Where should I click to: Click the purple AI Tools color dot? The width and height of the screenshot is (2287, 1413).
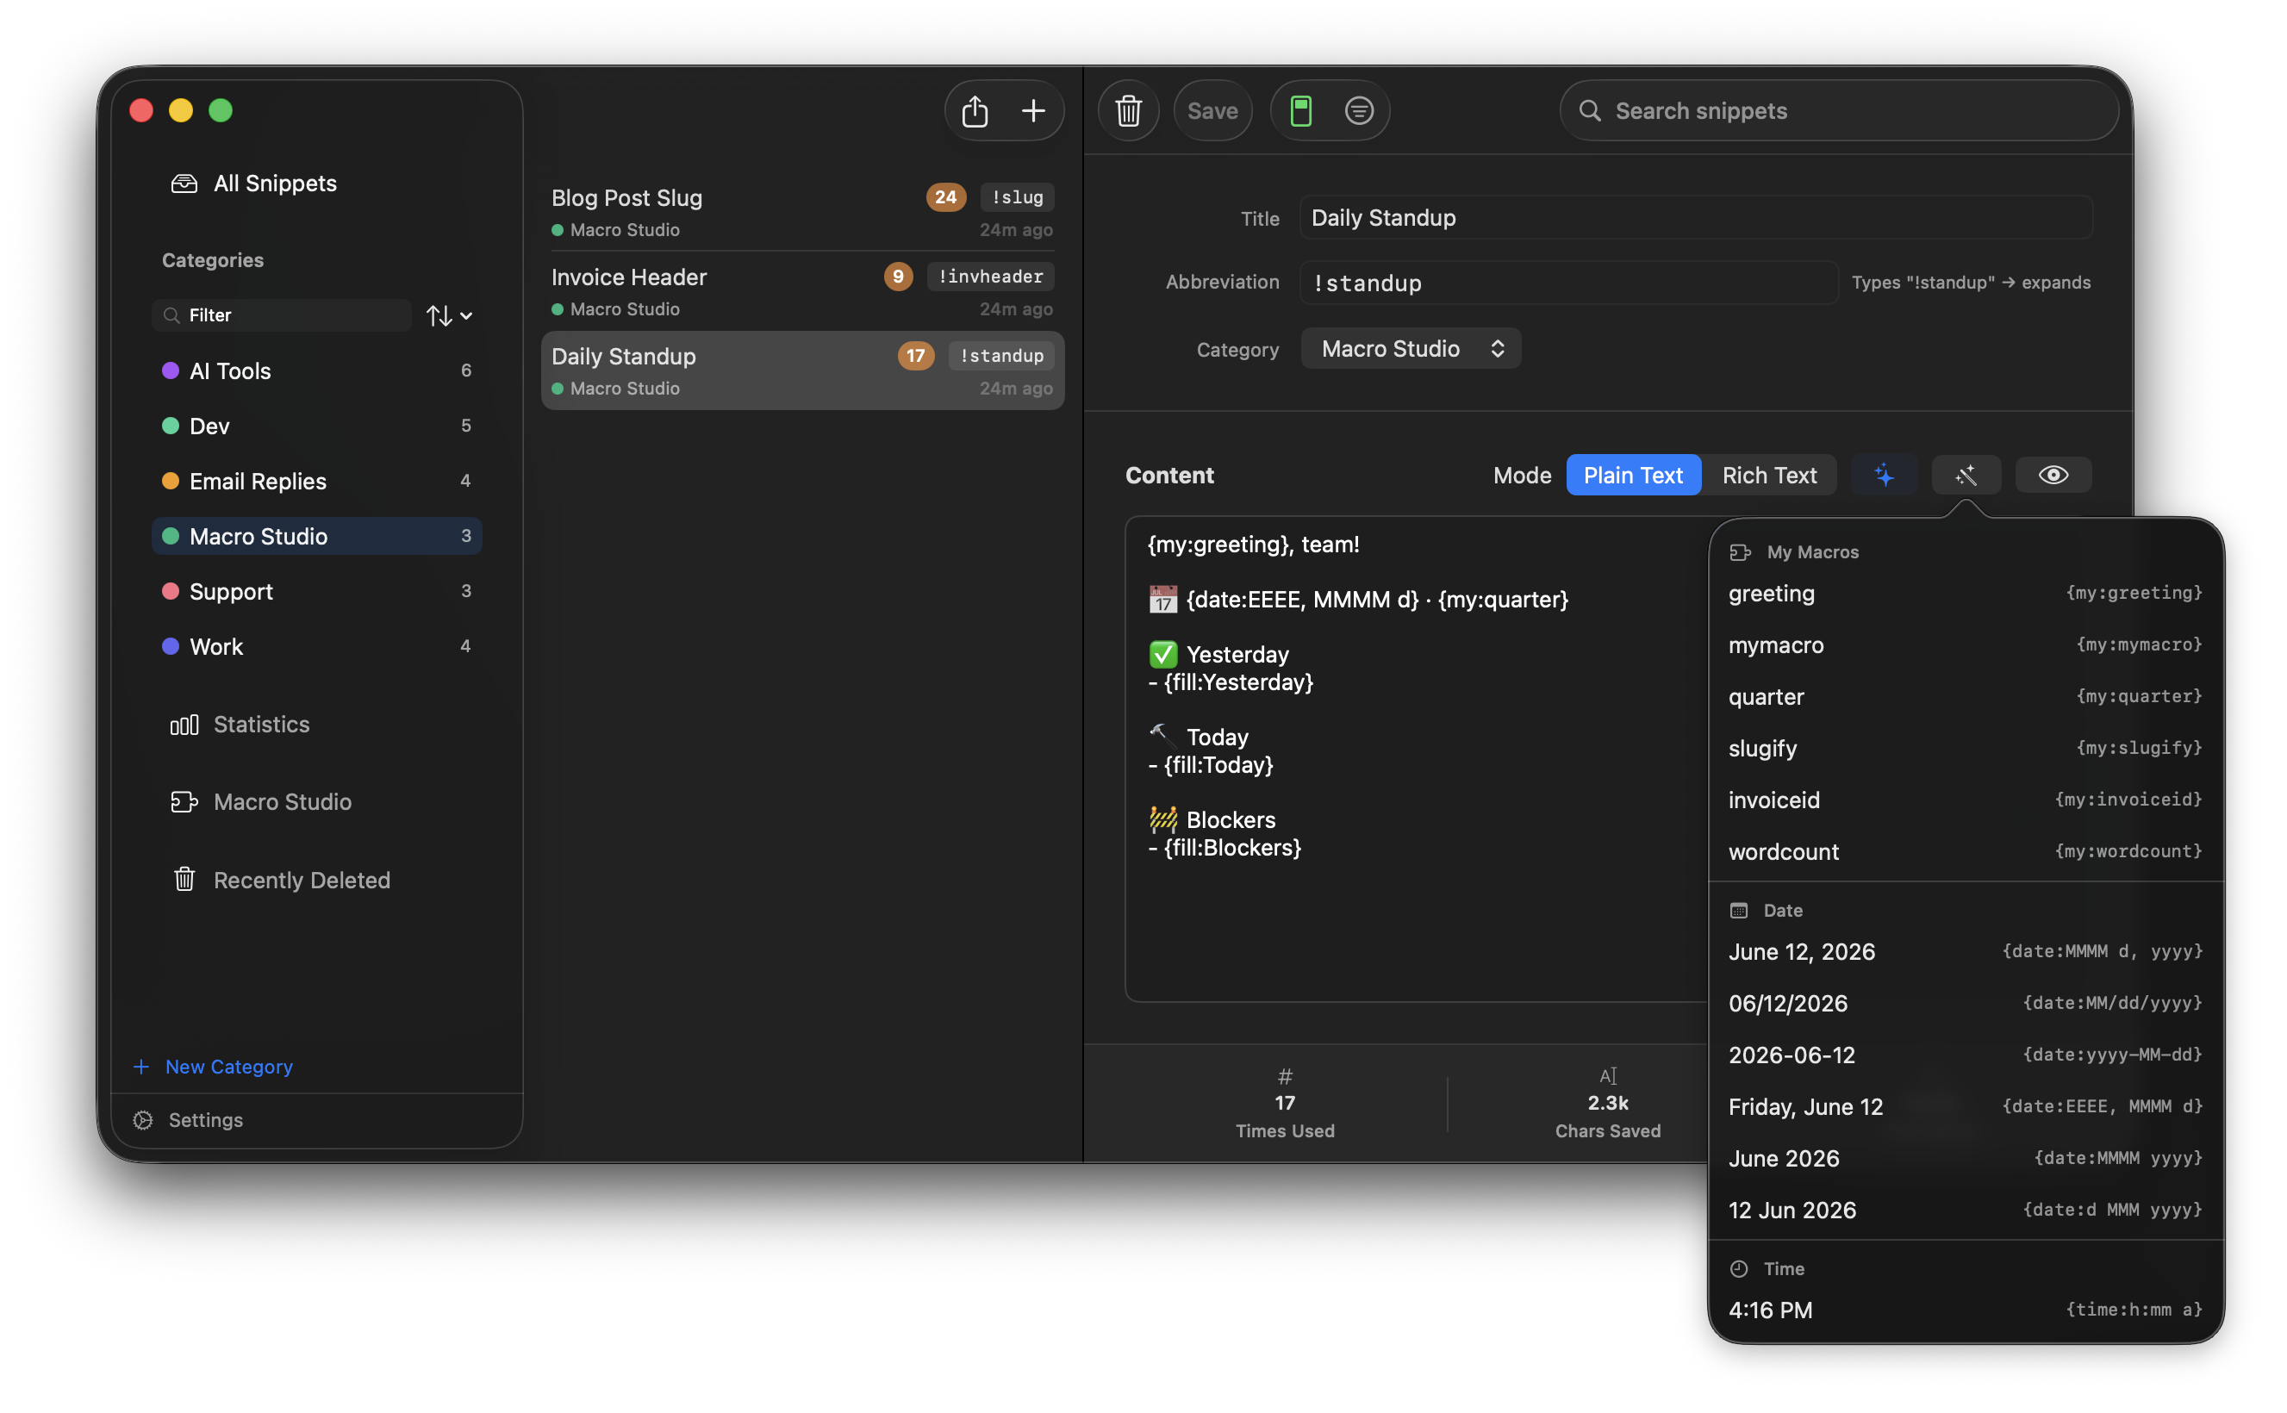coord(170,371)
